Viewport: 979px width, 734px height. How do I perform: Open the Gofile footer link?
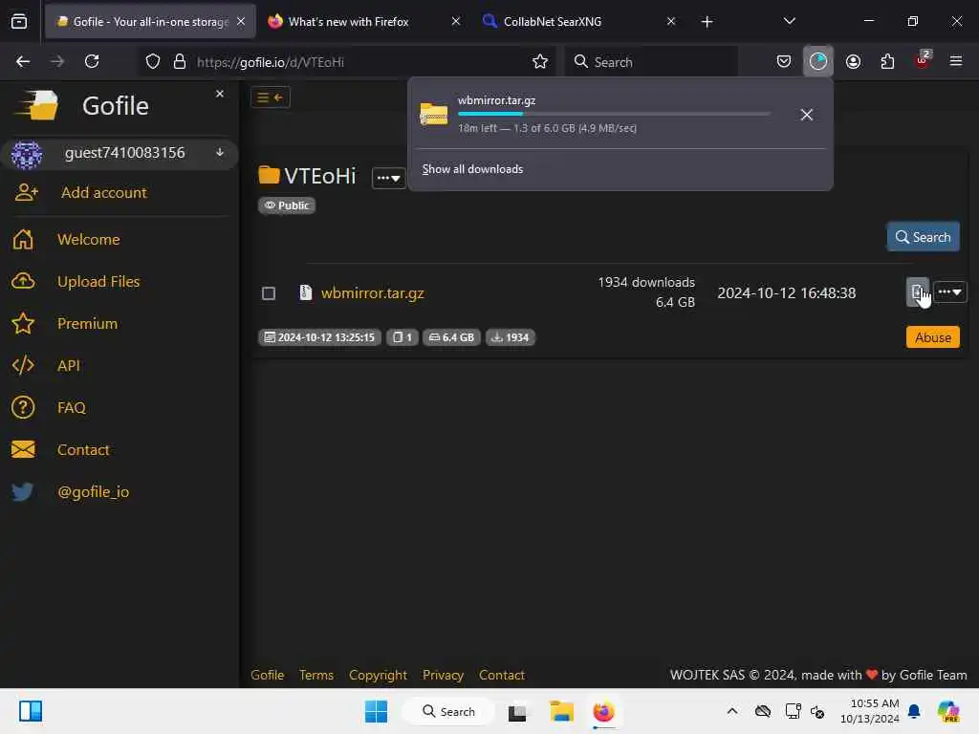pyautogui.click(x=268, y=675)
